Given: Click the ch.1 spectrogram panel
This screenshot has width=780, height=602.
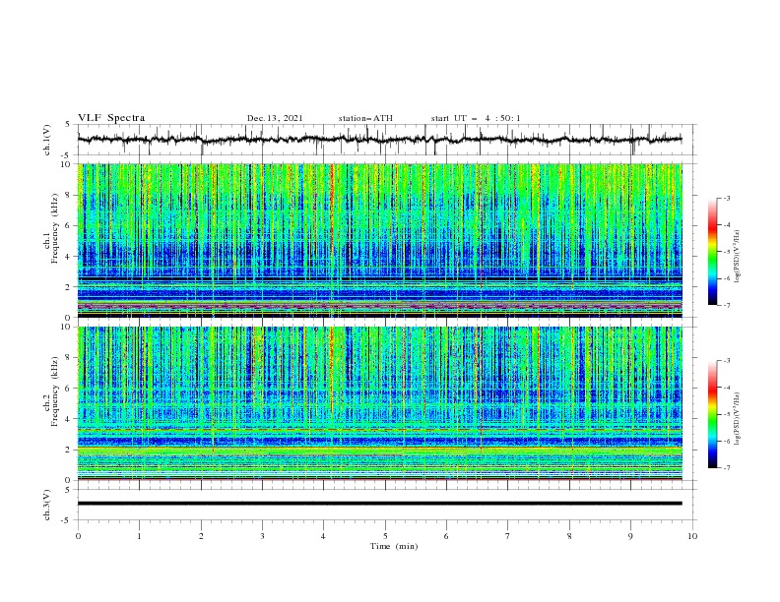Looking at the screenshot, I should click(379, 240).
